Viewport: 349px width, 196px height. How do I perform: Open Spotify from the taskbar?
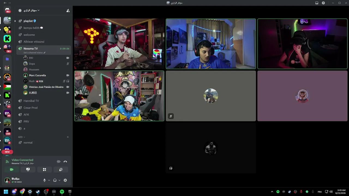[62, 192]
